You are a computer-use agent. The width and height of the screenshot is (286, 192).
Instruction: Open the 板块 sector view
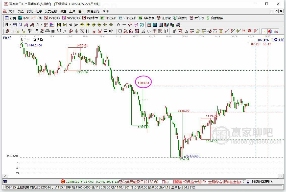(24, 18)
